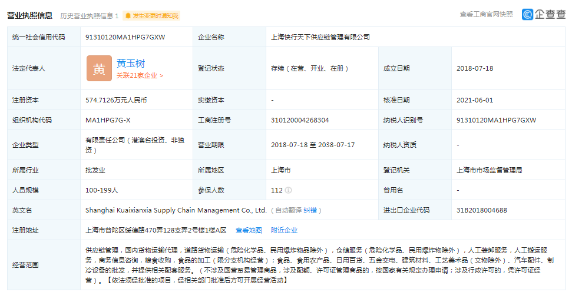Click business term 2018-07-18 至 2038-07-17
This screenshot has height=292, width=572.
point(313,145)
